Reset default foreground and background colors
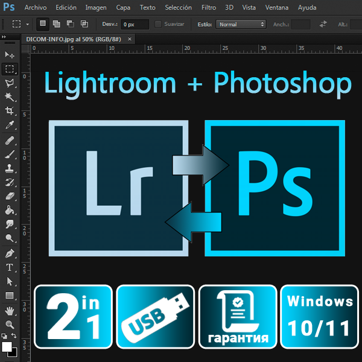This screenshot has height=362, width=362. pos(4,336)
